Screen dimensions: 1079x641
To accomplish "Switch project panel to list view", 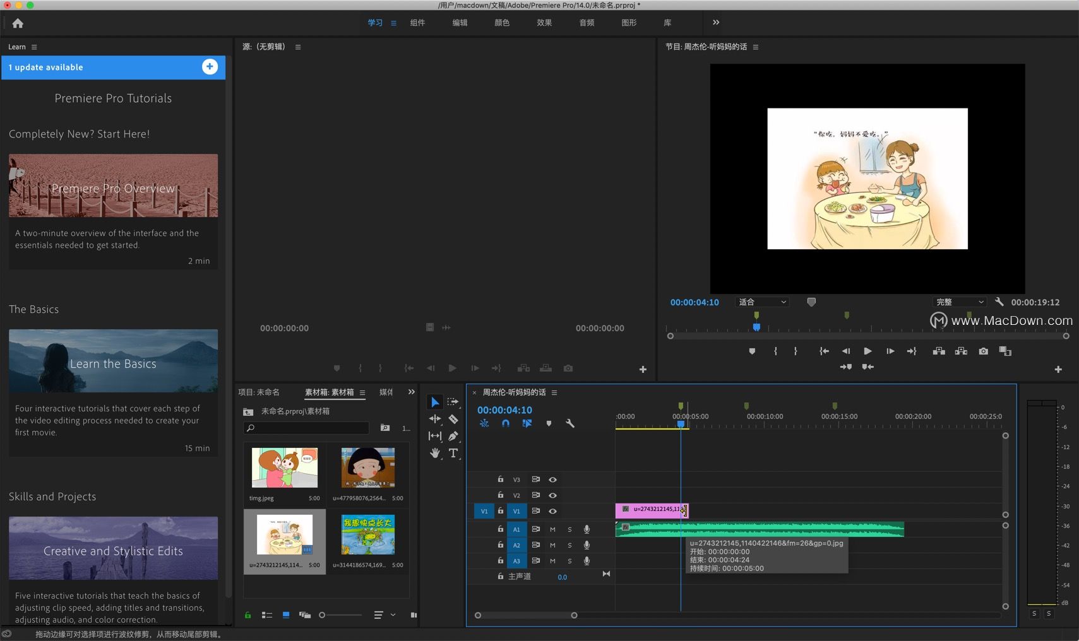I will click(x=267, y=615).
